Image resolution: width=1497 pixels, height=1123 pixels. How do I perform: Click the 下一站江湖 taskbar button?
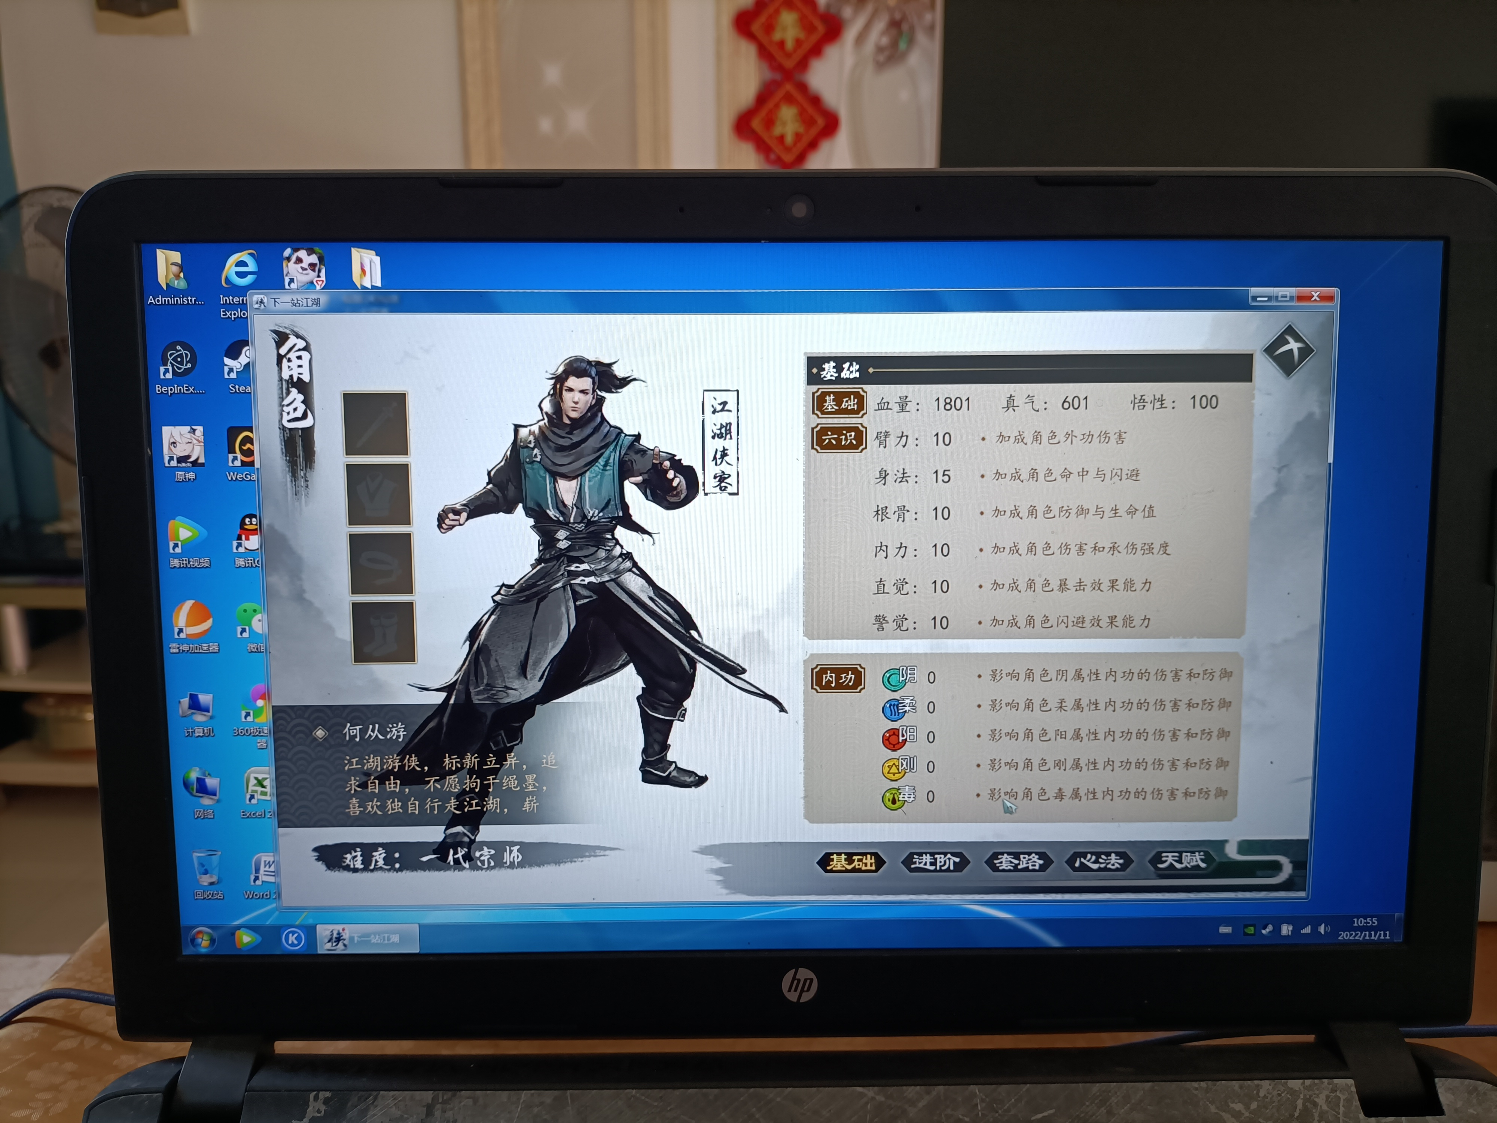[x=368, y=939]
